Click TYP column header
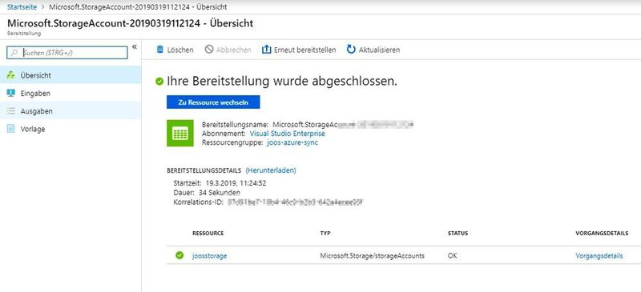This screenshot has height=292, width=641. click(325, 233)
